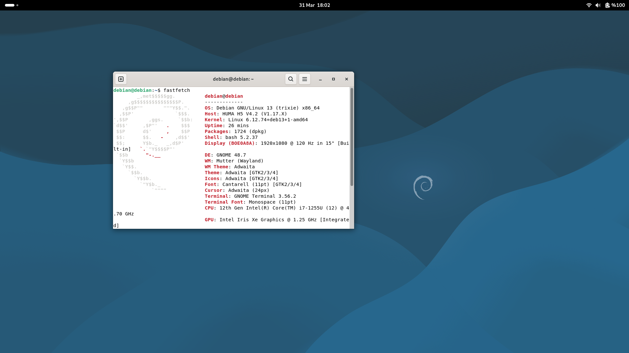The width and height of the screenshot is (629, 353).
Task: Click the Terminal GNOME Terminal 3.56.2 line
Action: (x=250, y=196)
